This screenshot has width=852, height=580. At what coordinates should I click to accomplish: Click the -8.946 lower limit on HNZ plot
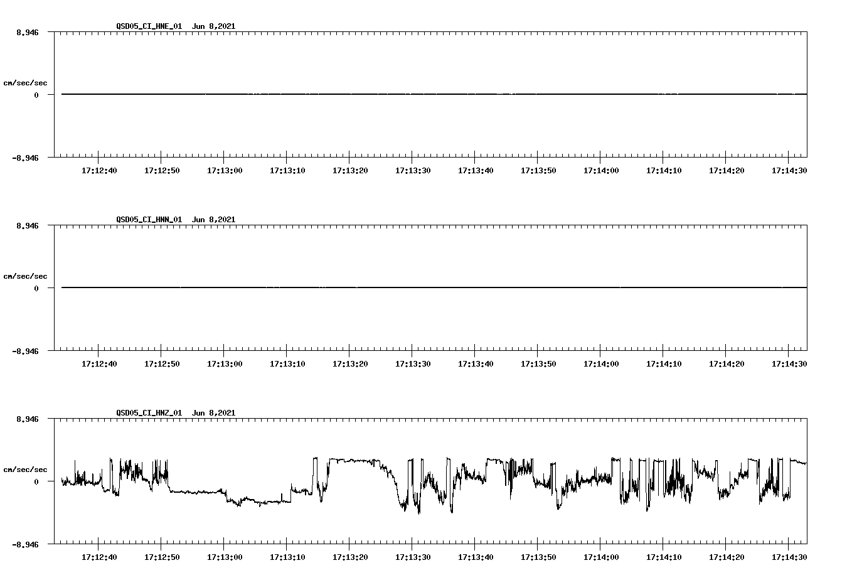[25, 545]
